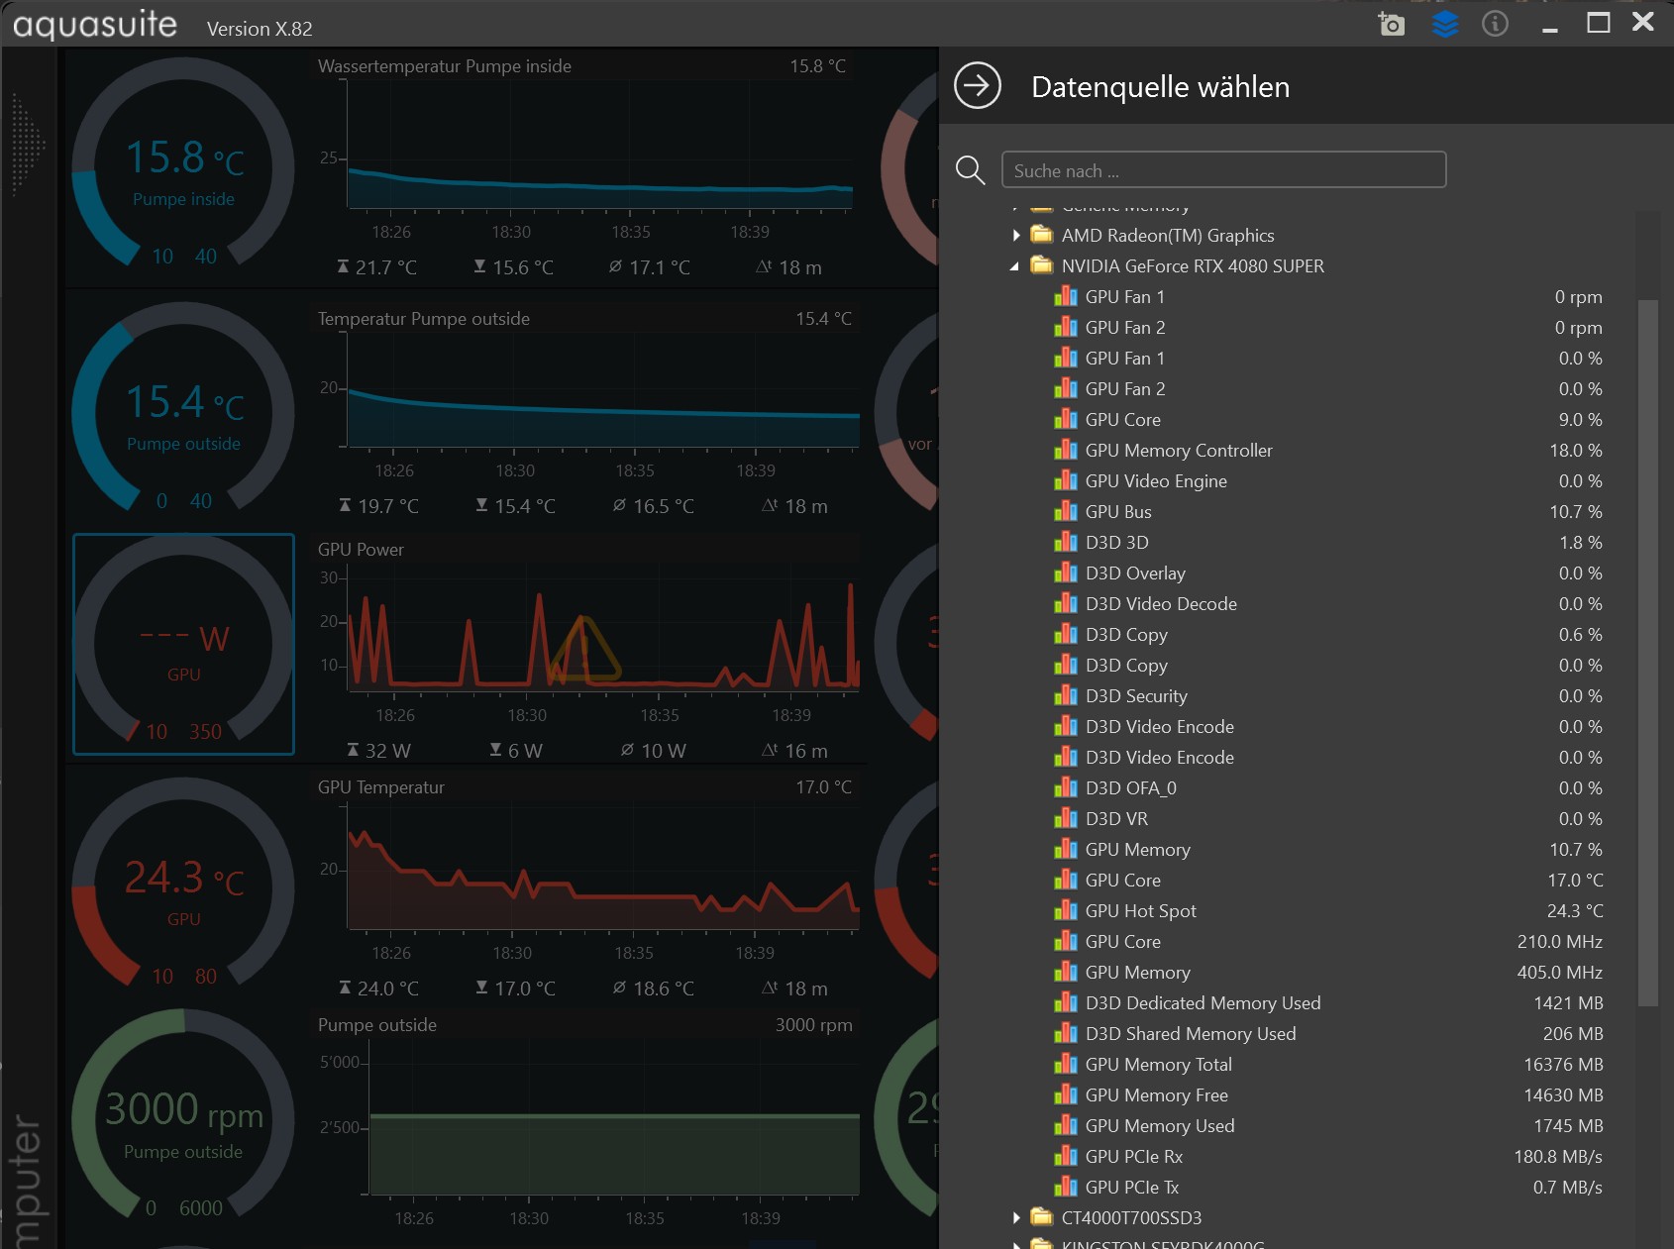1674x1249 pixels.
Task: Click the sensor icon beside GPU Hot Spot
Action: pyautogui.click(x=1066, y=911)
